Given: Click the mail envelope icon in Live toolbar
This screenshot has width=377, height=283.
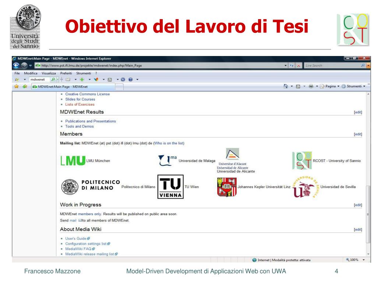Looking at the screenshot, I should click(68, 80).
